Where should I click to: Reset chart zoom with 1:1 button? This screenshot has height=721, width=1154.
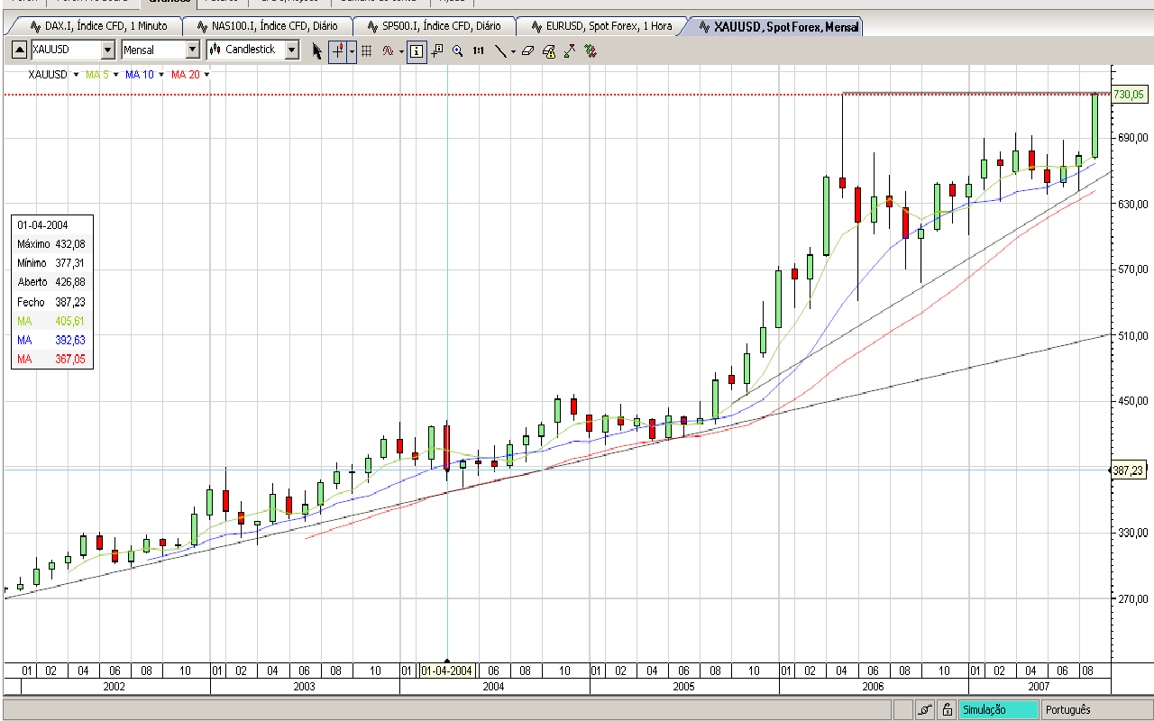click(x=478, y=51)
